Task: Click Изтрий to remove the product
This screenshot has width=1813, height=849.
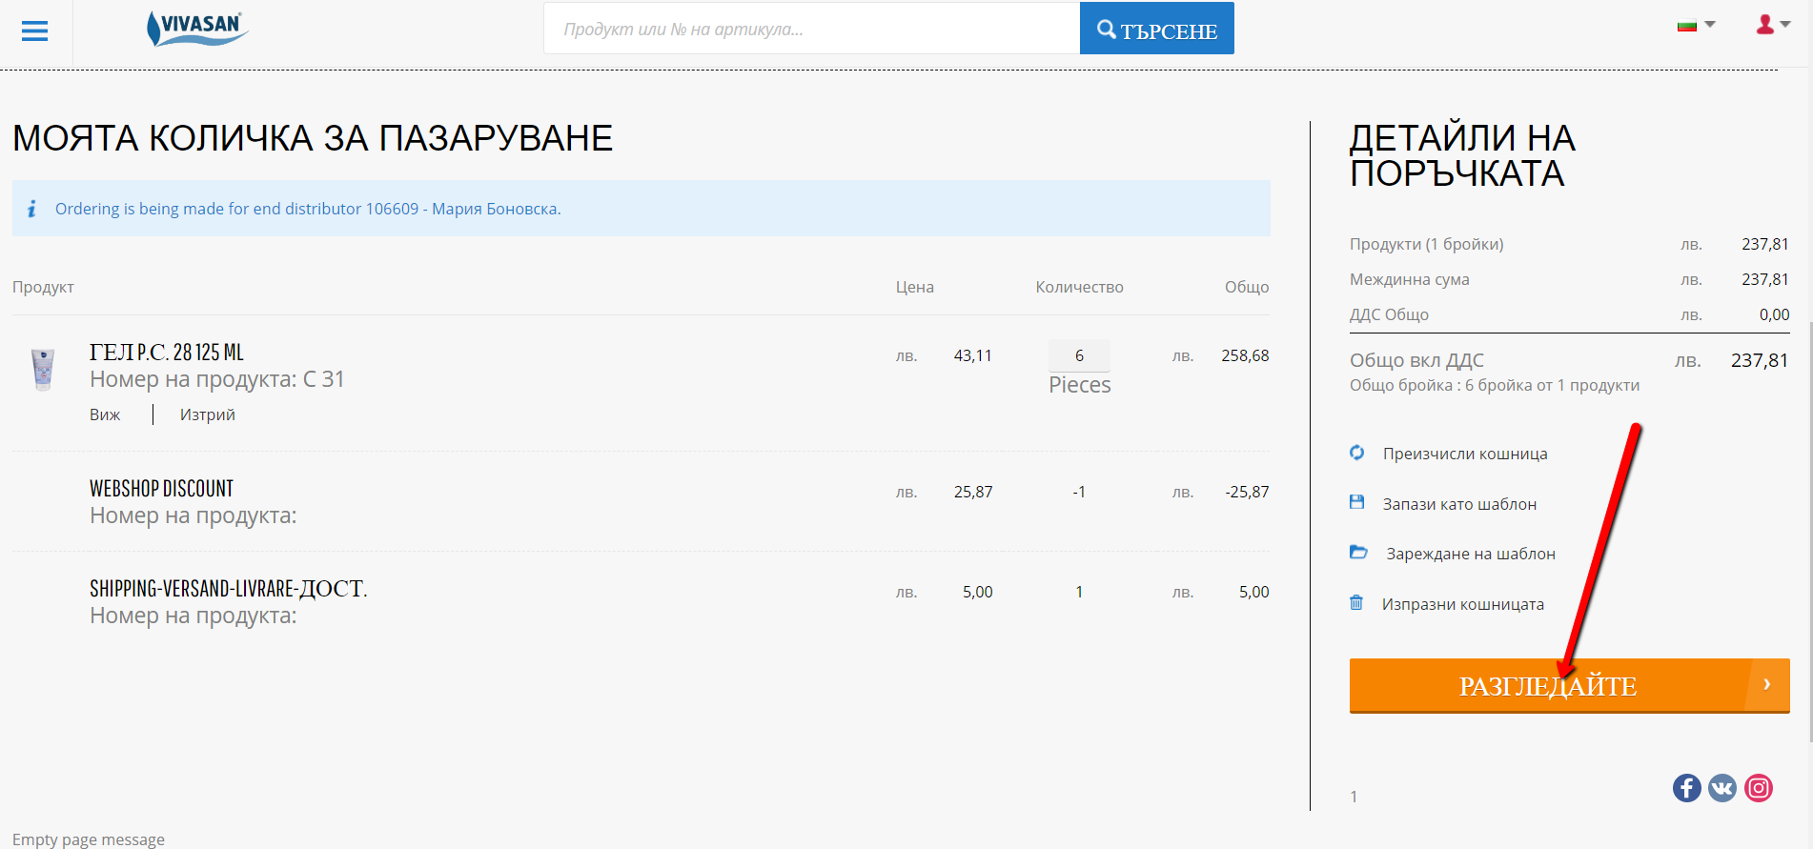Action: [x=207, y=414]
